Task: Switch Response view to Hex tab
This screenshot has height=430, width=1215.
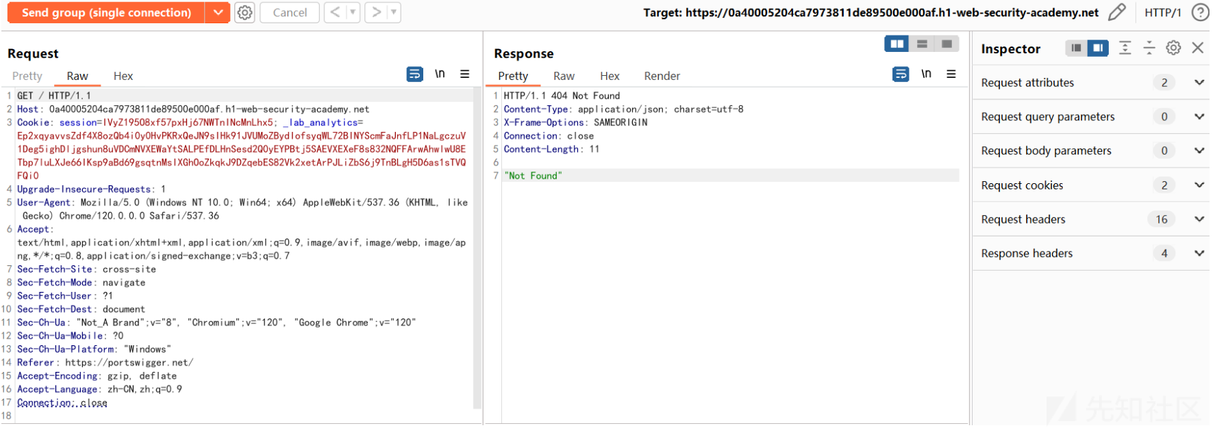Action: (x=610, y=76)
